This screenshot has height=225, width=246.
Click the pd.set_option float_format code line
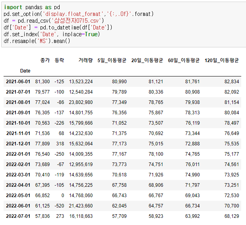point(78,14)
